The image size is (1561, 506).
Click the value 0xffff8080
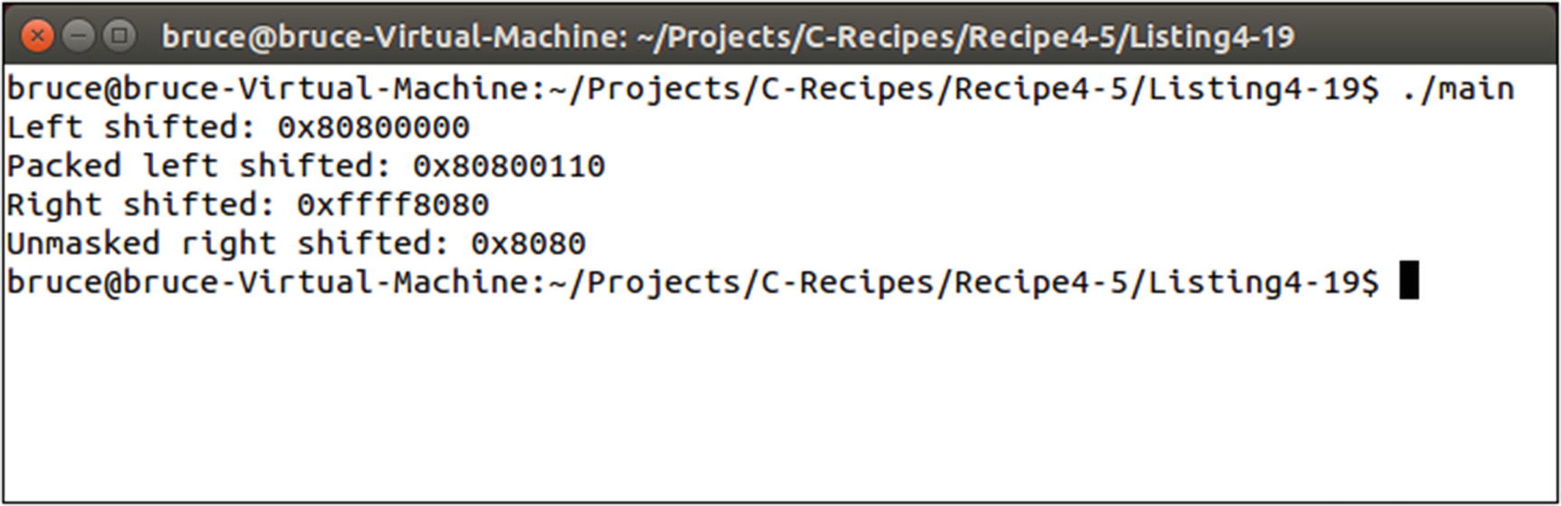click(393, 205)
